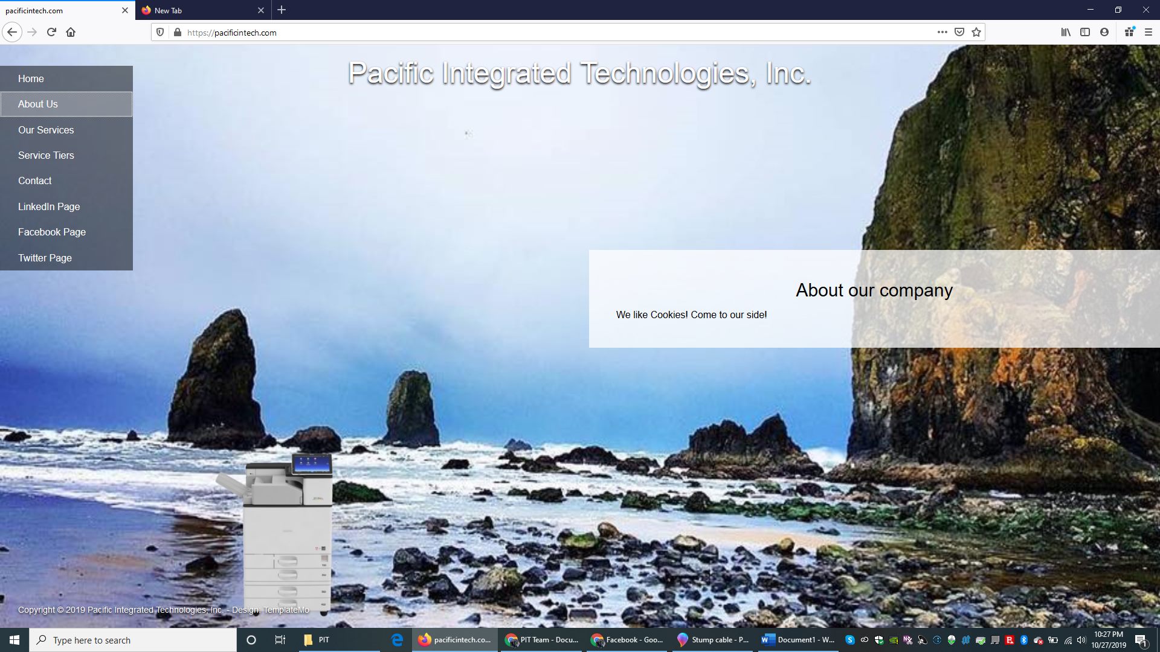Save page to Pocket icon
The image size is (1160, 652).
[959, 32]
